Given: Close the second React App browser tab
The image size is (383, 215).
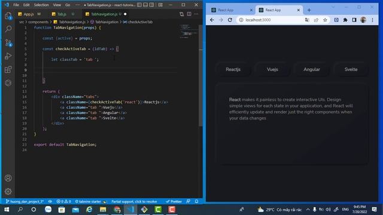Looking at the screenshot, I should [298, 10].
